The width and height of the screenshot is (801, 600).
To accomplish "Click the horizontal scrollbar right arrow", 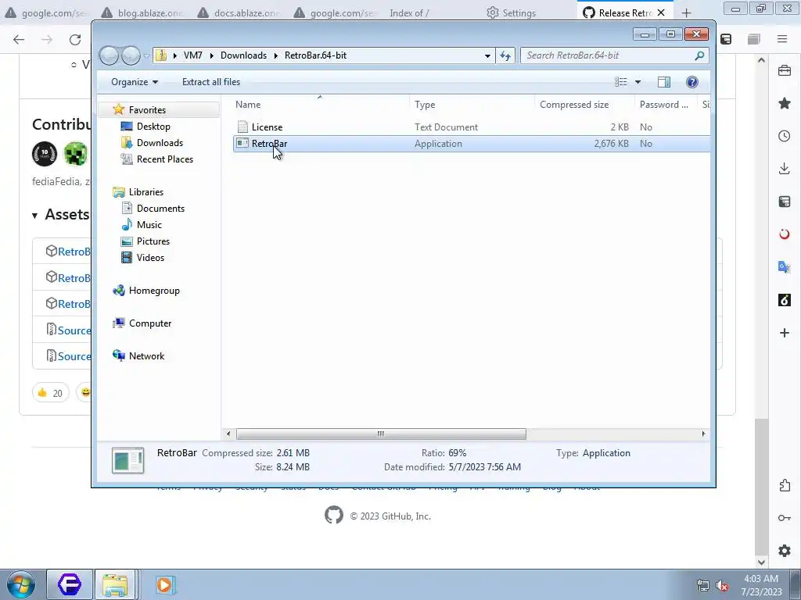I will 703,434.
